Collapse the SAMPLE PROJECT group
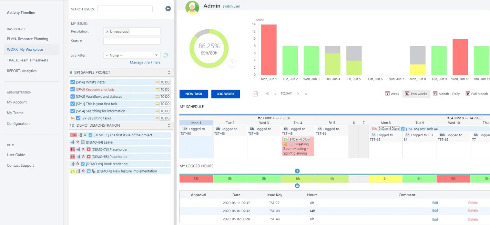This screenshot has width=490, height=225. point(169,72)
